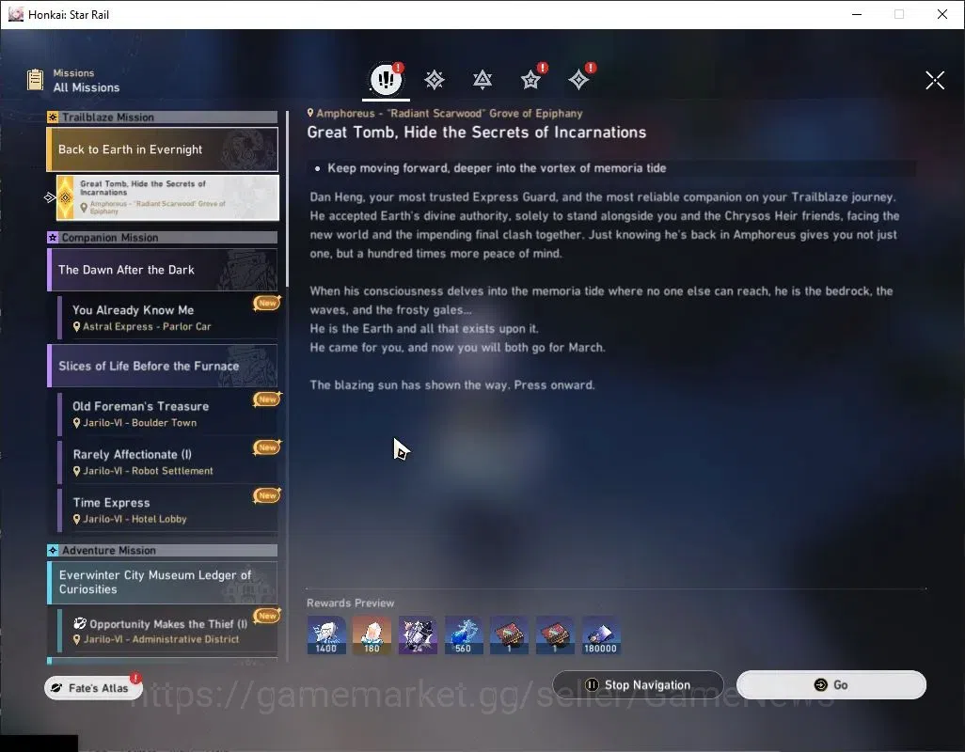
Task: Open the Adventure Mission diamond tab
Action: coord(578,80)
